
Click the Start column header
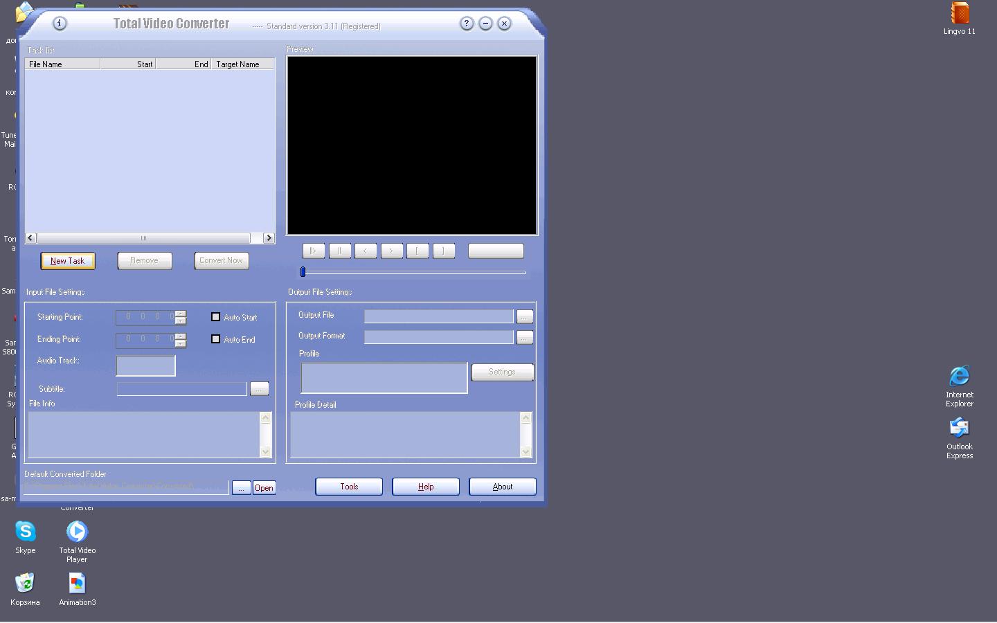[128, 64]
